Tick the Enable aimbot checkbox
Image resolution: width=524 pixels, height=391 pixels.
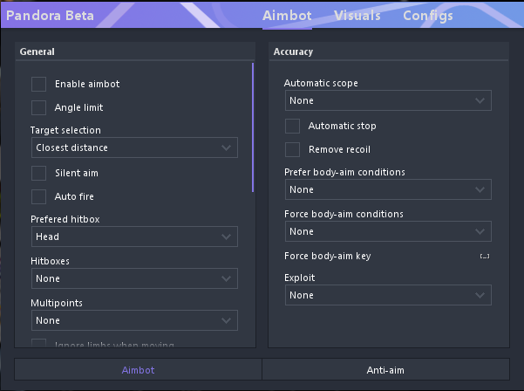tap(38, 84)
